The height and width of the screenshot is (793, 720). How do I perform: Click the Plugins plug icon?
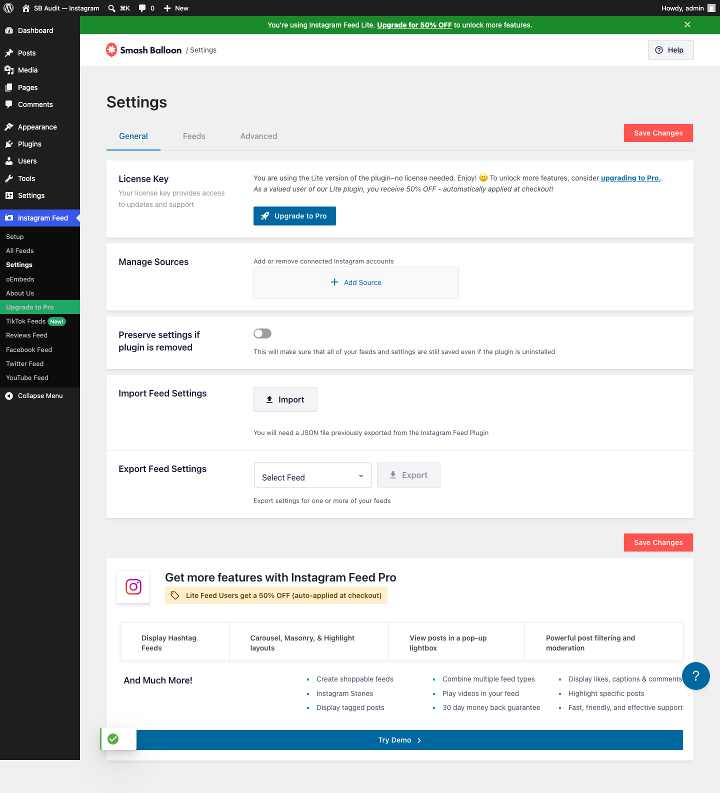9,144
